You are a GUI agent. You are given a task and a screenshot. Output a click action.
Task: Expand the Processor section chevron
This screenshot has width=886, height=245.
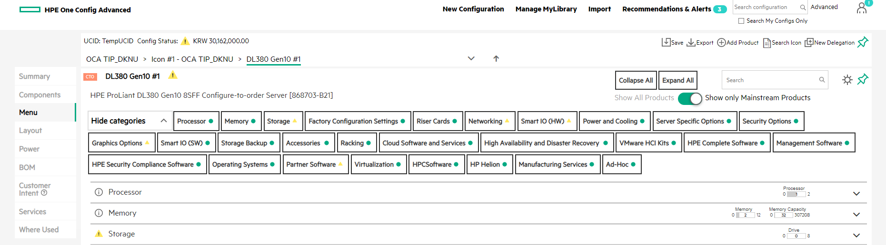856,194
